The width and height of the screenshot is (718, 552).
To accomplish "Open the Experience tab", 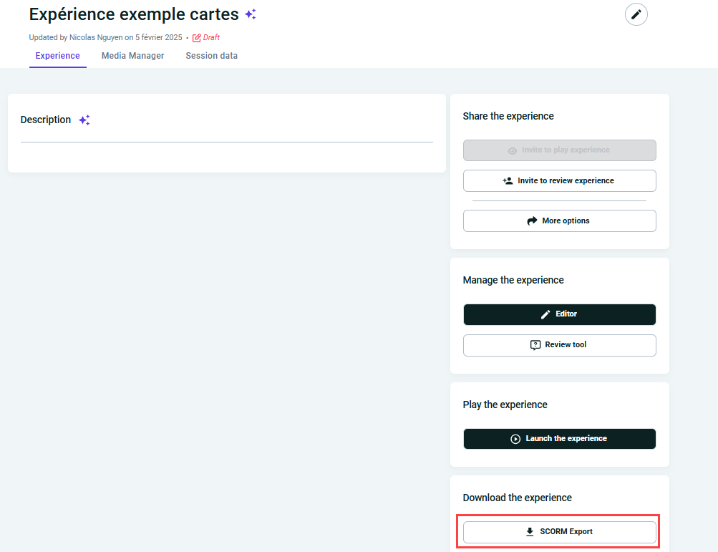I will [58, 56].
